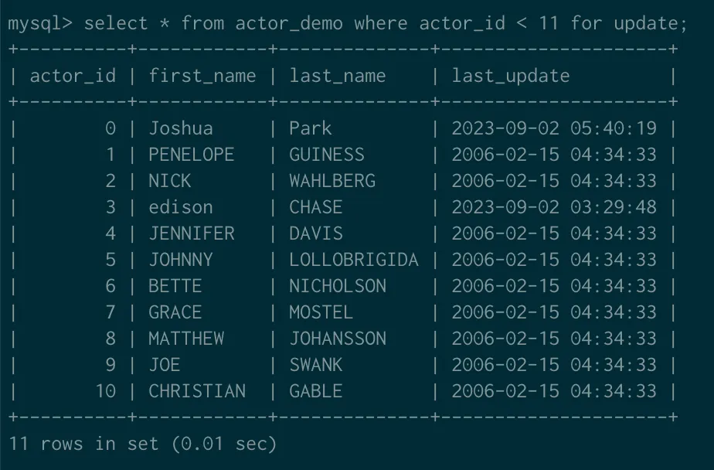
Task: Click the WAHLBERG last name
Action: click(332, 181)
